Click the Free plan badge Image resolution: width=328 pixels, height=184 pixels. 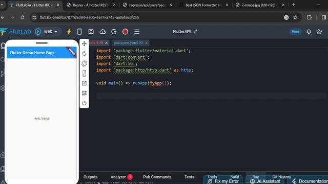(x=295, y=32)
